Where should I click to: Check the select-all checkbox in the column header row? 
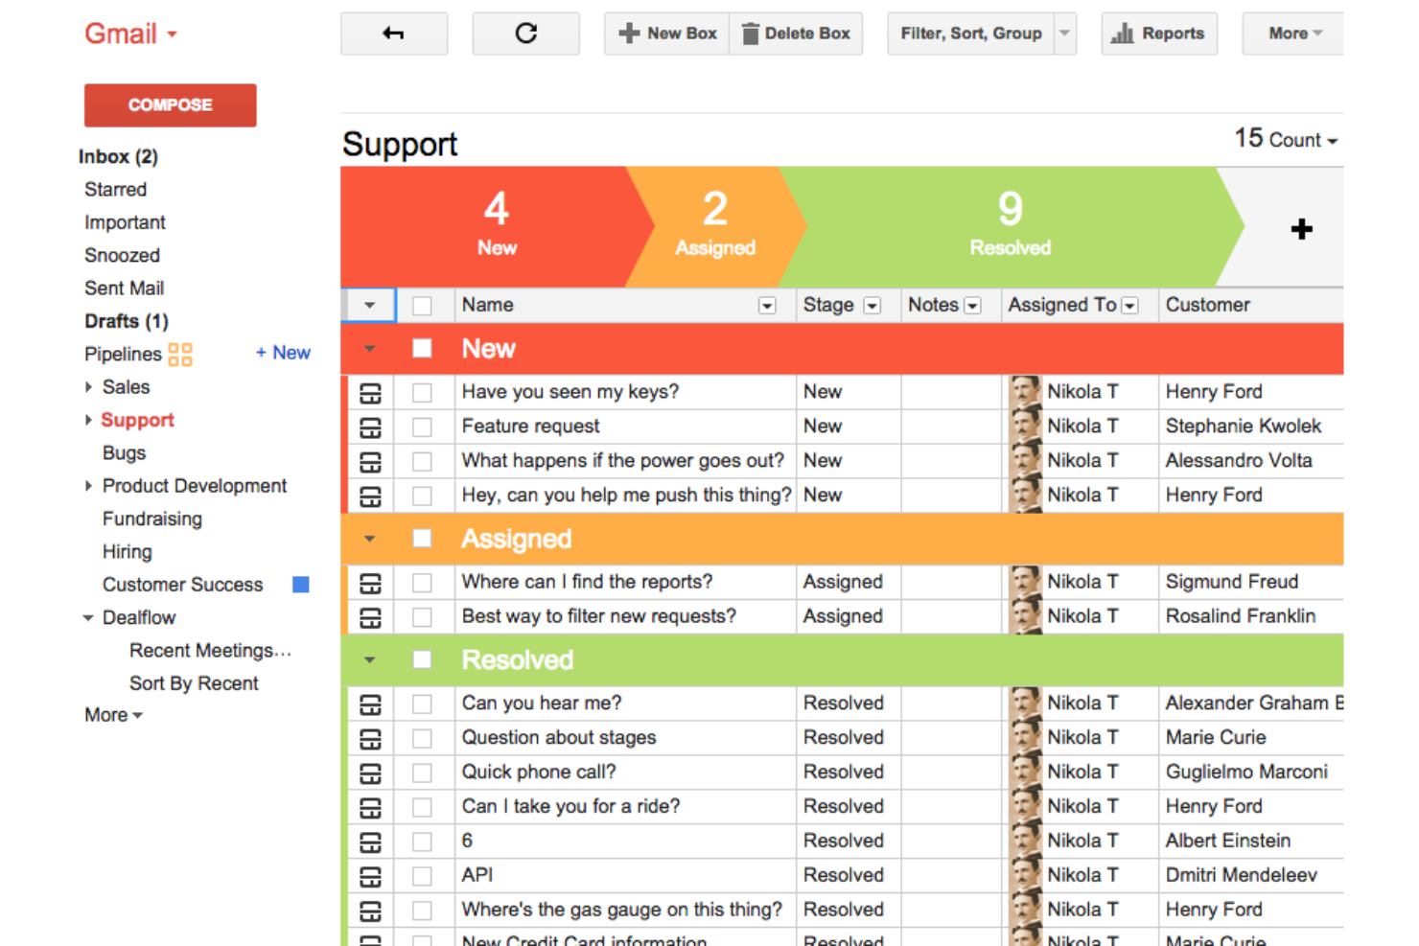[x=422, y=304]
